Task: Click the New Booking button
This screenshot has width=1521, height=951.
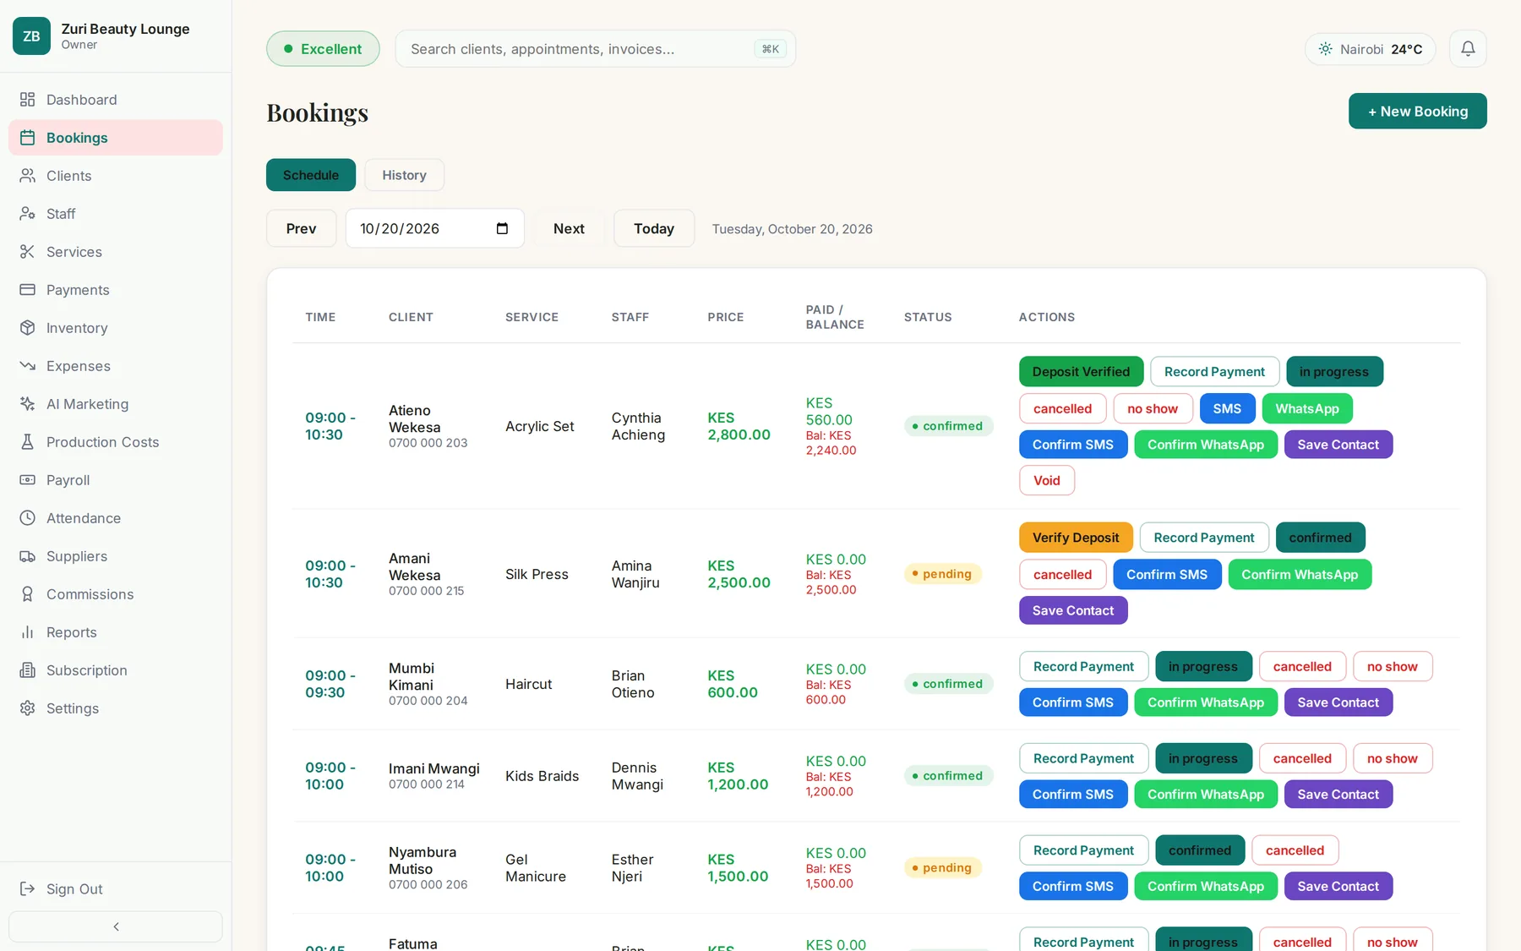Action: tap(1417, 111)
